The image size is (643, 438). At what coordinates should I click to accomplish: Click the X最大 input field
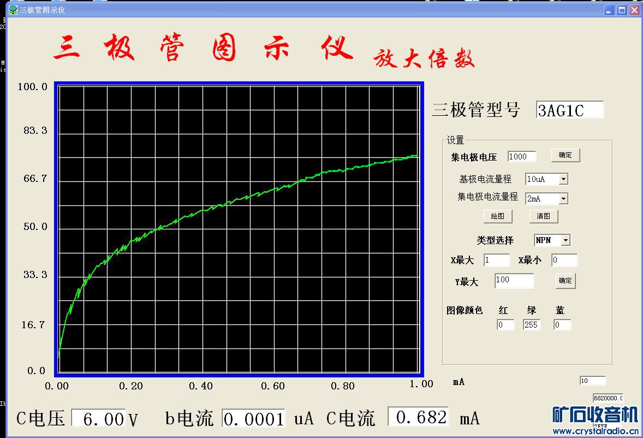tap(497, 260)
